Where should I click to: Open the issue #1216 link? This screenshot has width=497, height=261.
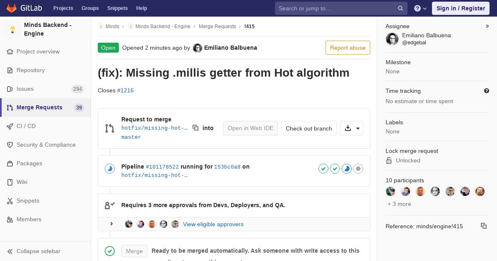click(x=125, y=90)
